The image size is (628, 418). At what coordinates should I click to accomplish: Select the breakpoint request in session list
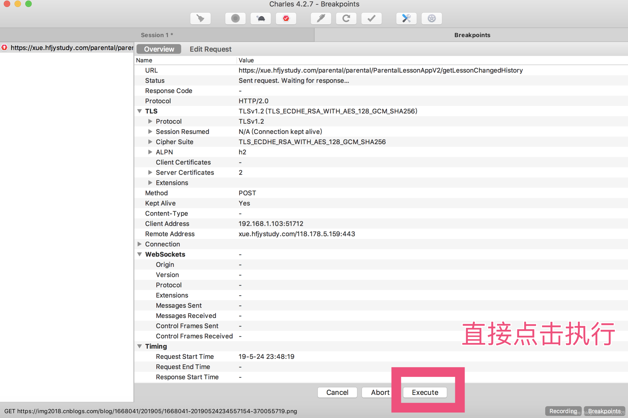click(x=67, y=48)
